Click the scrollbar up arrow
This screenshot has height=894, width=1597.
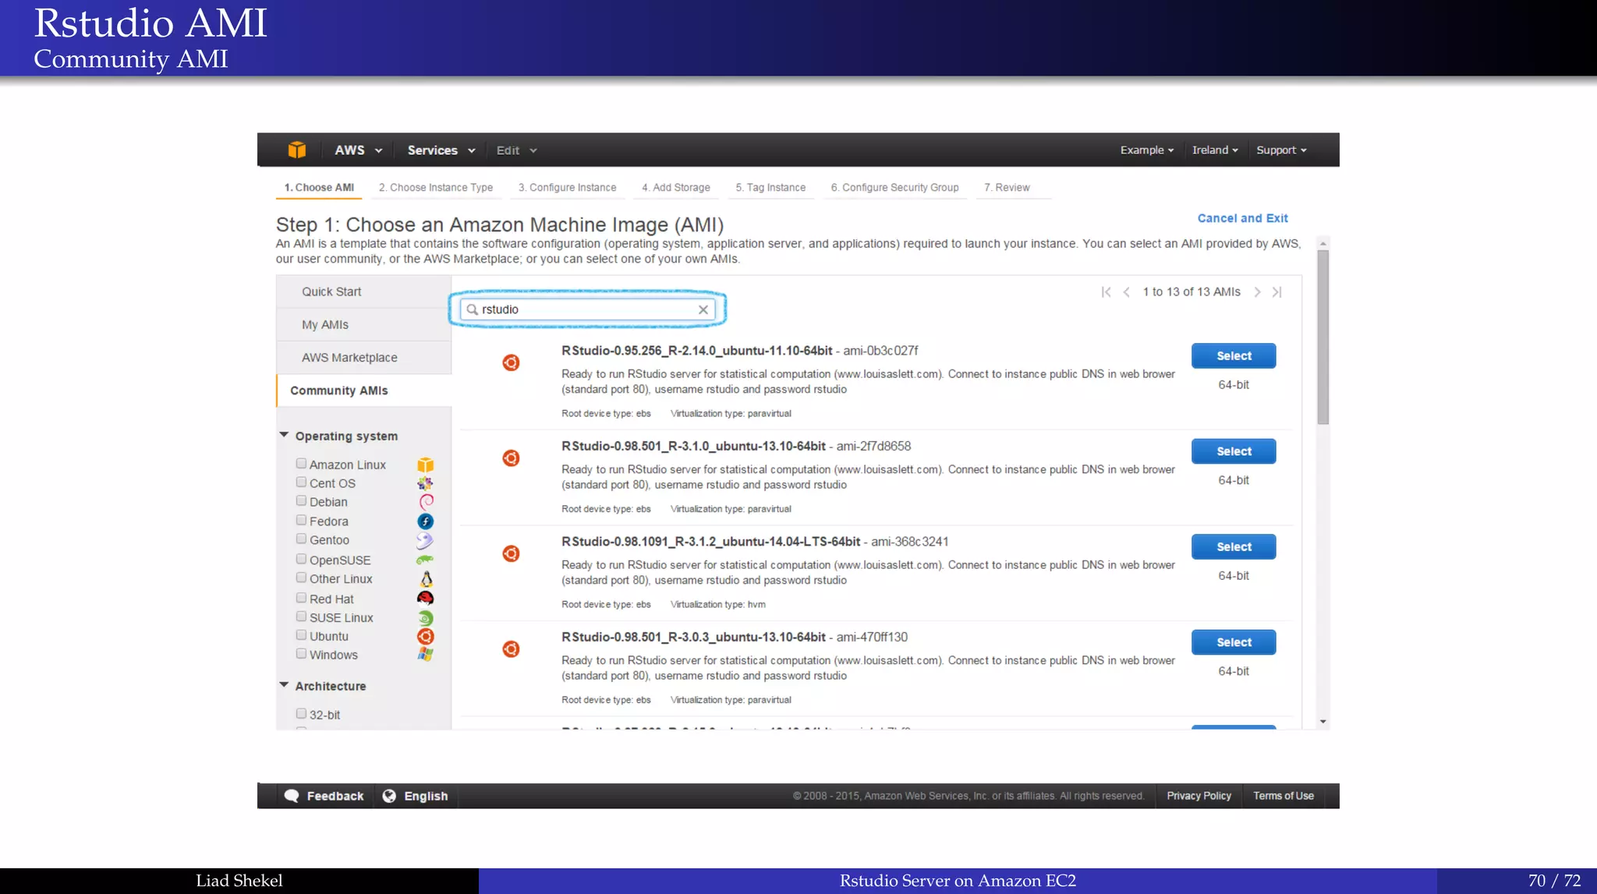[x=1323, y=244]
